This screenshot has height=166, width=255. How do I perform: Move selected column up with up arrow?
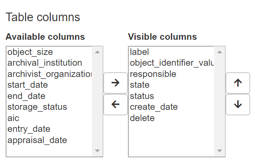click(238, 83)
